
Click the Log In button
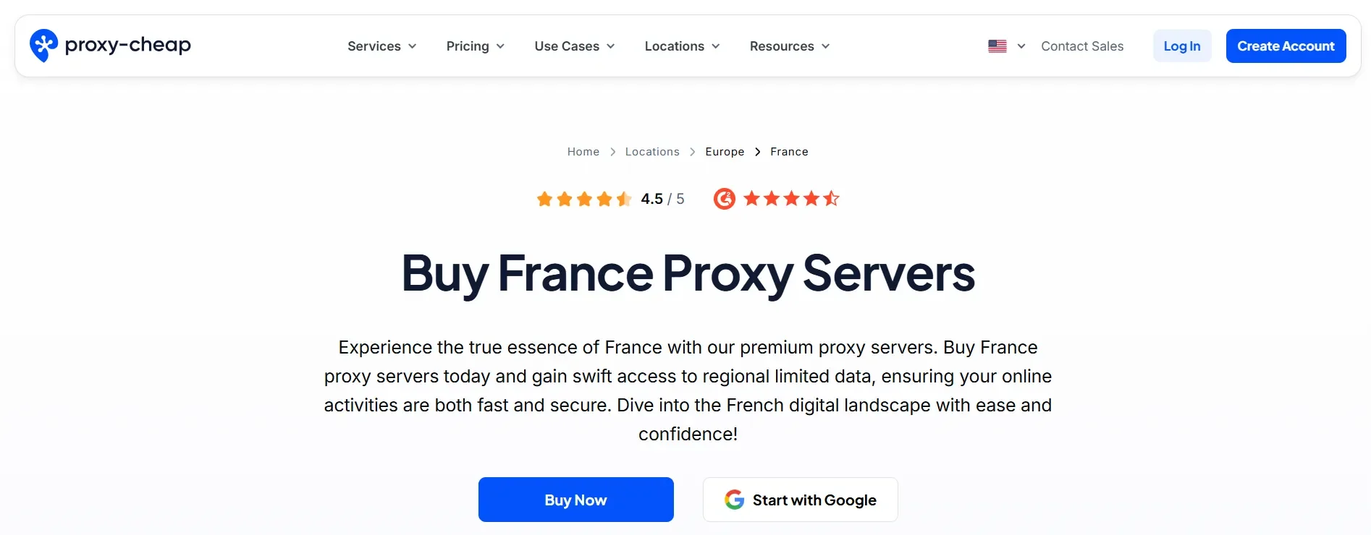[x=1181, y=46]
